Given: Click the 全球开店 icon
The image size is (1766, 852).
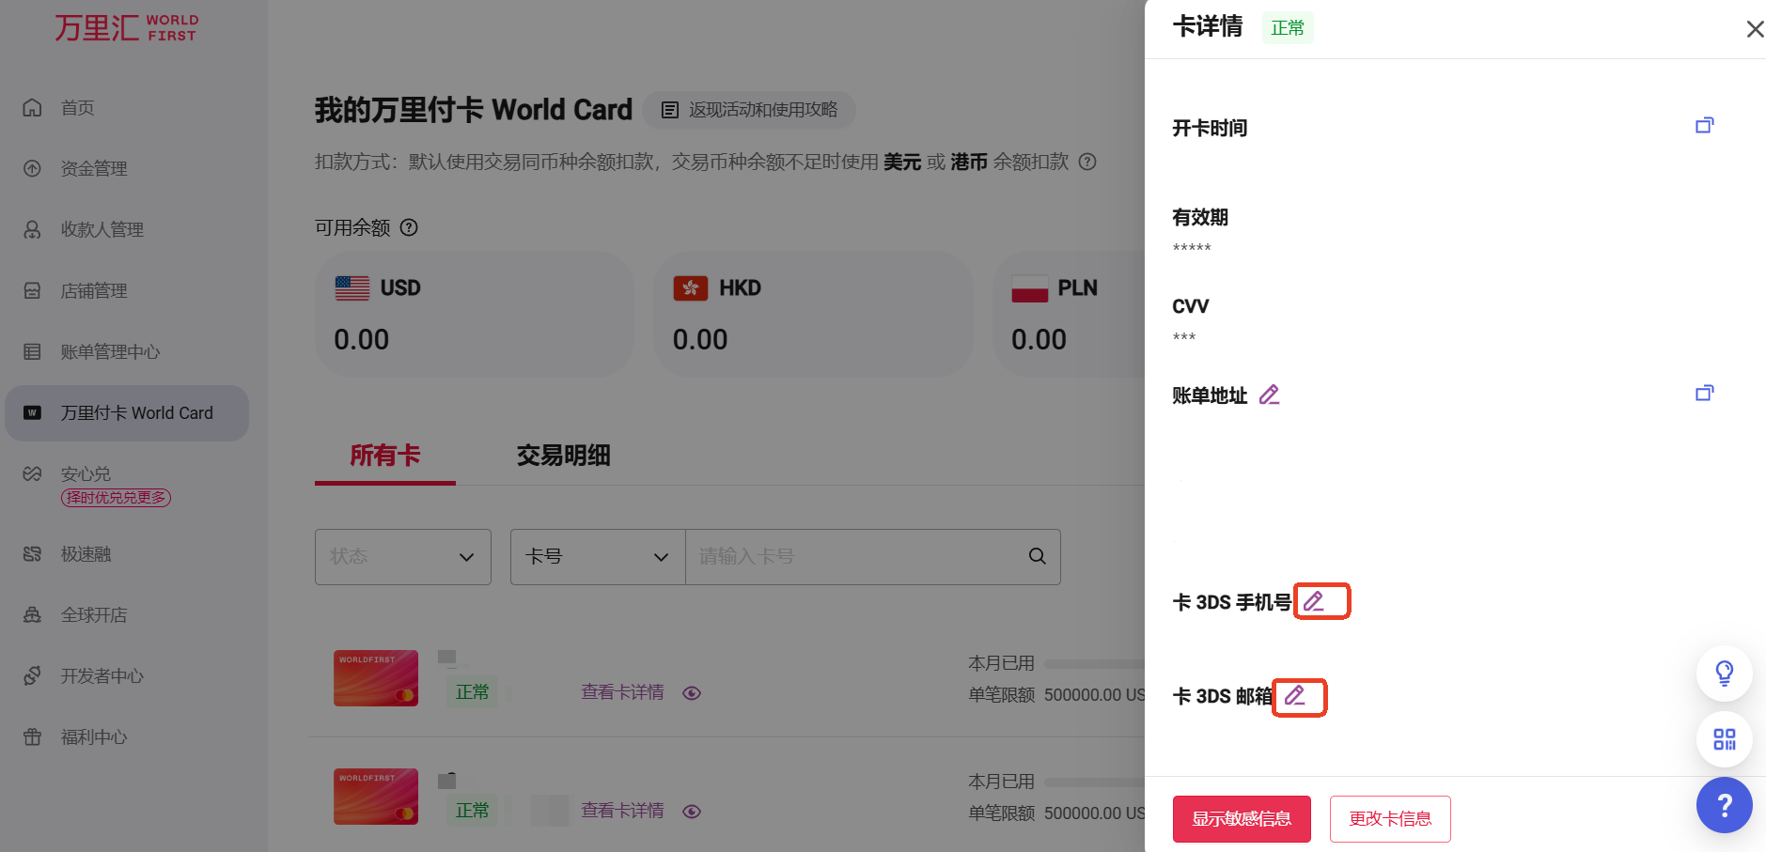Looking at the screenshot, I should tap(32, 615).
